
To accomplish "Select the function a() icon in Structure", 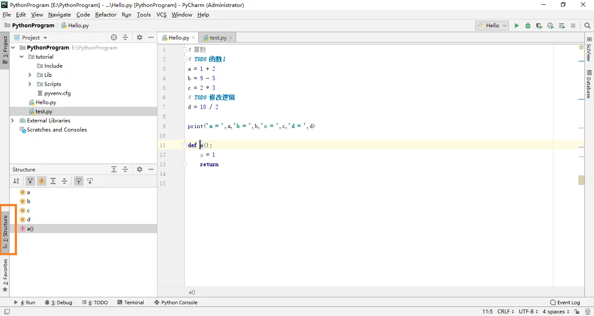I will pos(23,229).
